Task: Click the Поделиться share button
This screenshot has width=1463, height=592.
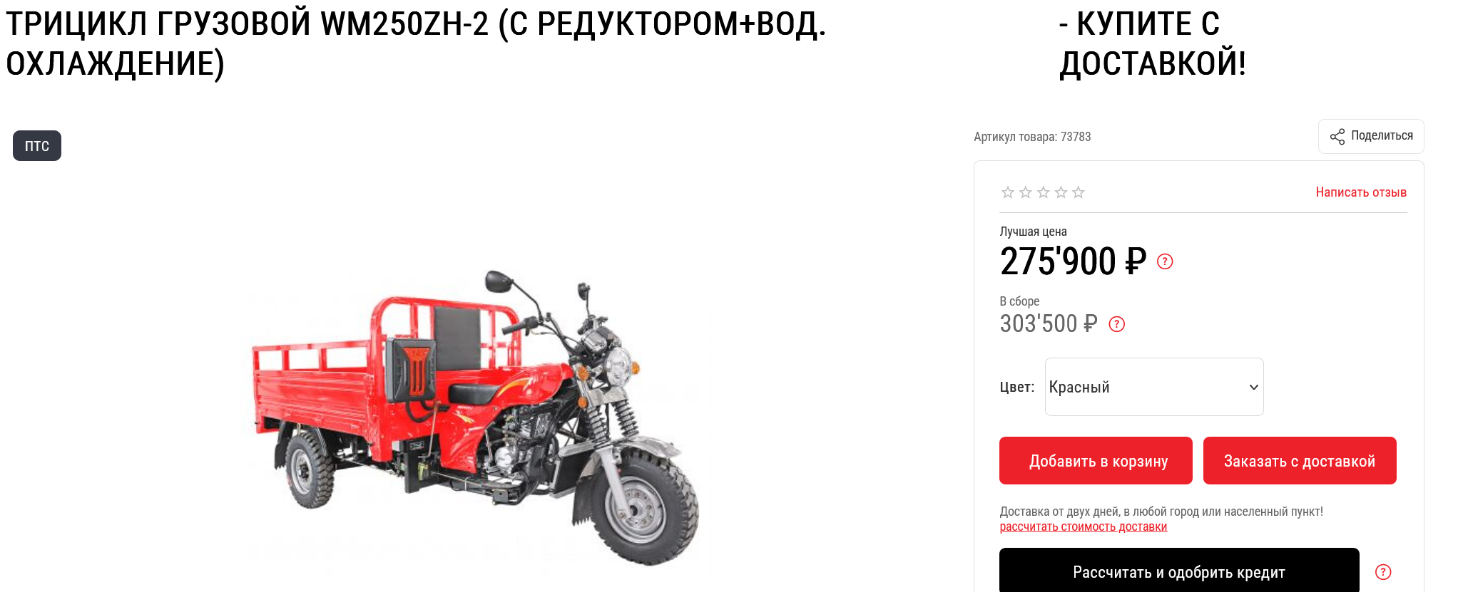Action: pos(1371,136)
